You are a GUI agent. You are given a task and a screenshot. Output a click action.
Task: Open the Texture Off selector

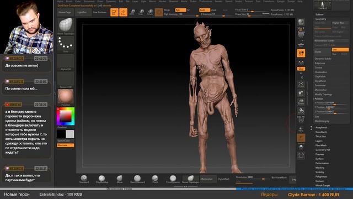tap(66, 80)
